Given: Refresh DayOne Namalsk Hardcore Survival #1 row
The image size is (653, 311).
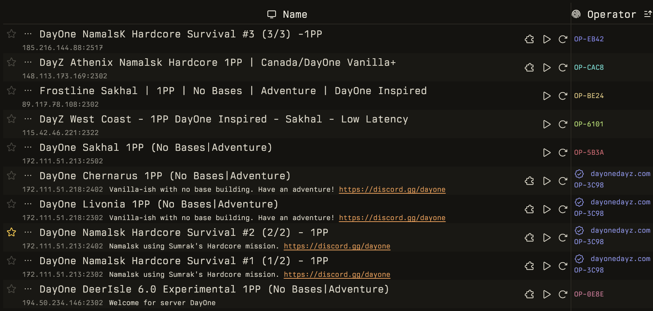Looking at the screenshot, I should click(563, 266).
